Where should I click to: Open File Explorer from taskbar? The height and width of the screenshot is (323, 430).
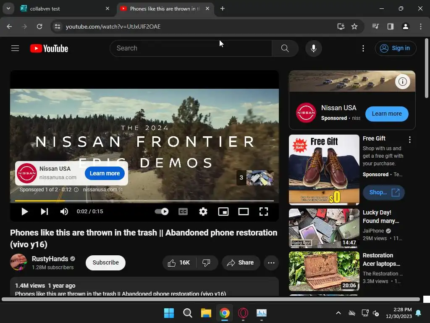[206, 313]
